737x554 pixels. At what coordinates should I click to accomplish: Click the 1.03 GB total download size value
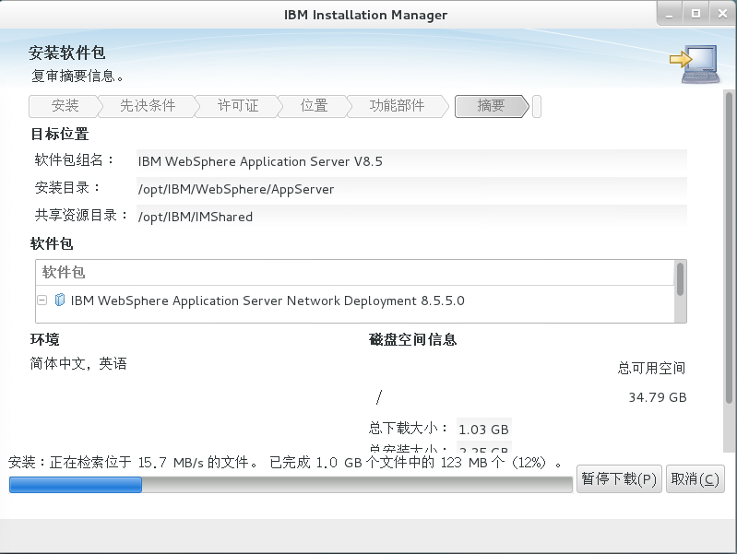483,429
